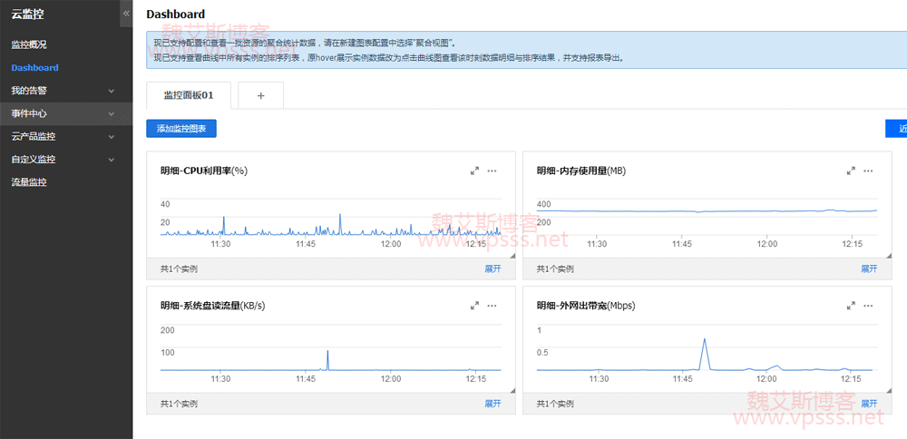The width and height of the screenshot is (907, 439).
Task: Expand the 我的告警 sidebar menu
Action: tap(111, 91)
